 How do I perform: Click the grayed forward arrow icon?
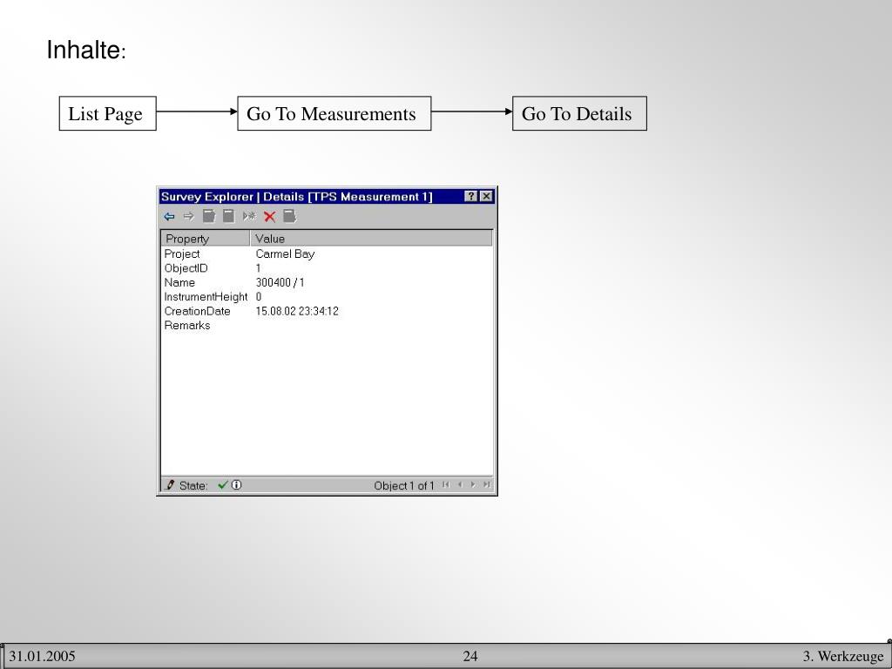point(188,216)
